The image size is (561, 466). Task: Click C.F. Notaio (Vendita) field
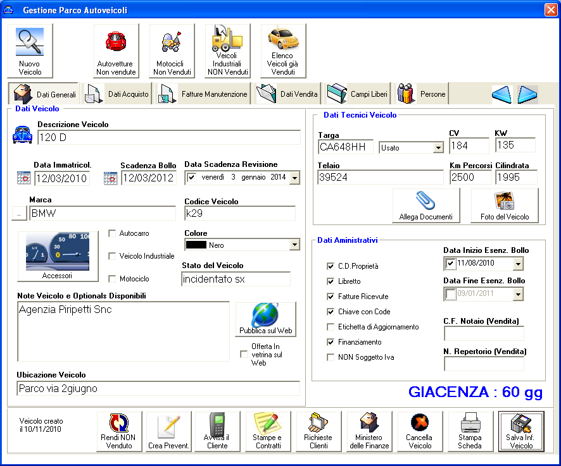[x=484, y=333]
